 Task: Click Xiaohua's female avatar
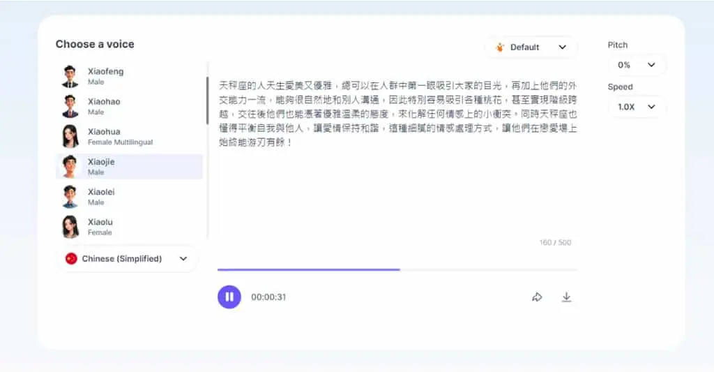pos(70,136)
